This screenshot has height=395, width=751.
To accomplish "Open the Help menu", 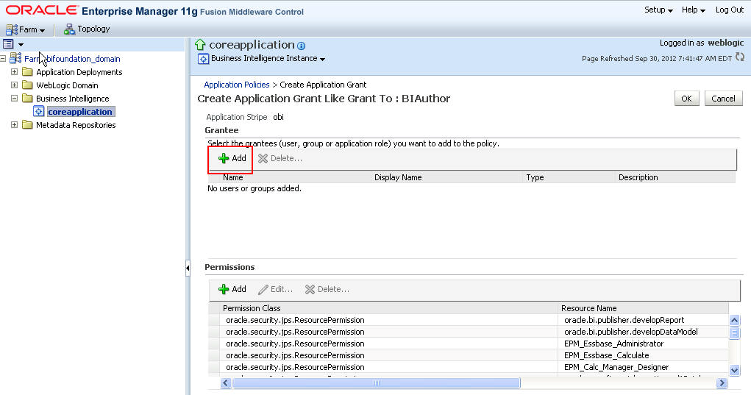I will [693, 10].
